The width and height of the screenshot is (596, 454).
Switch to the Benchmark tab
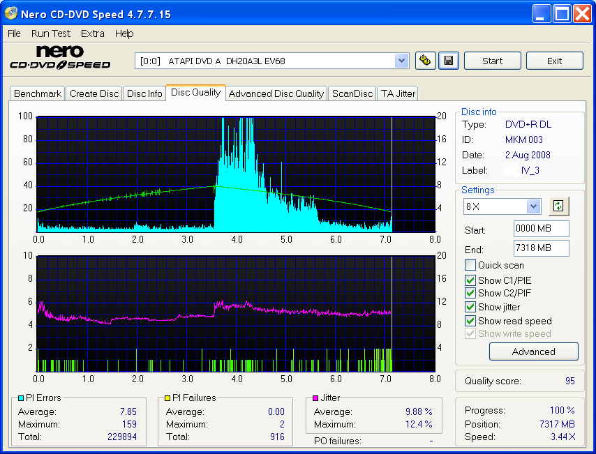pos(37,93)
